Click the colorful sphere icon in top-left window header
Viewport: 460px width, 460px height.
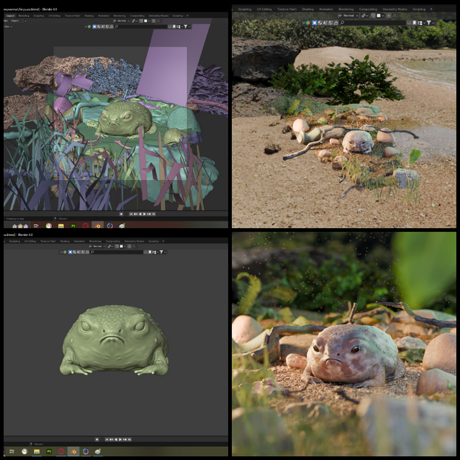click(x=89, y=26)
